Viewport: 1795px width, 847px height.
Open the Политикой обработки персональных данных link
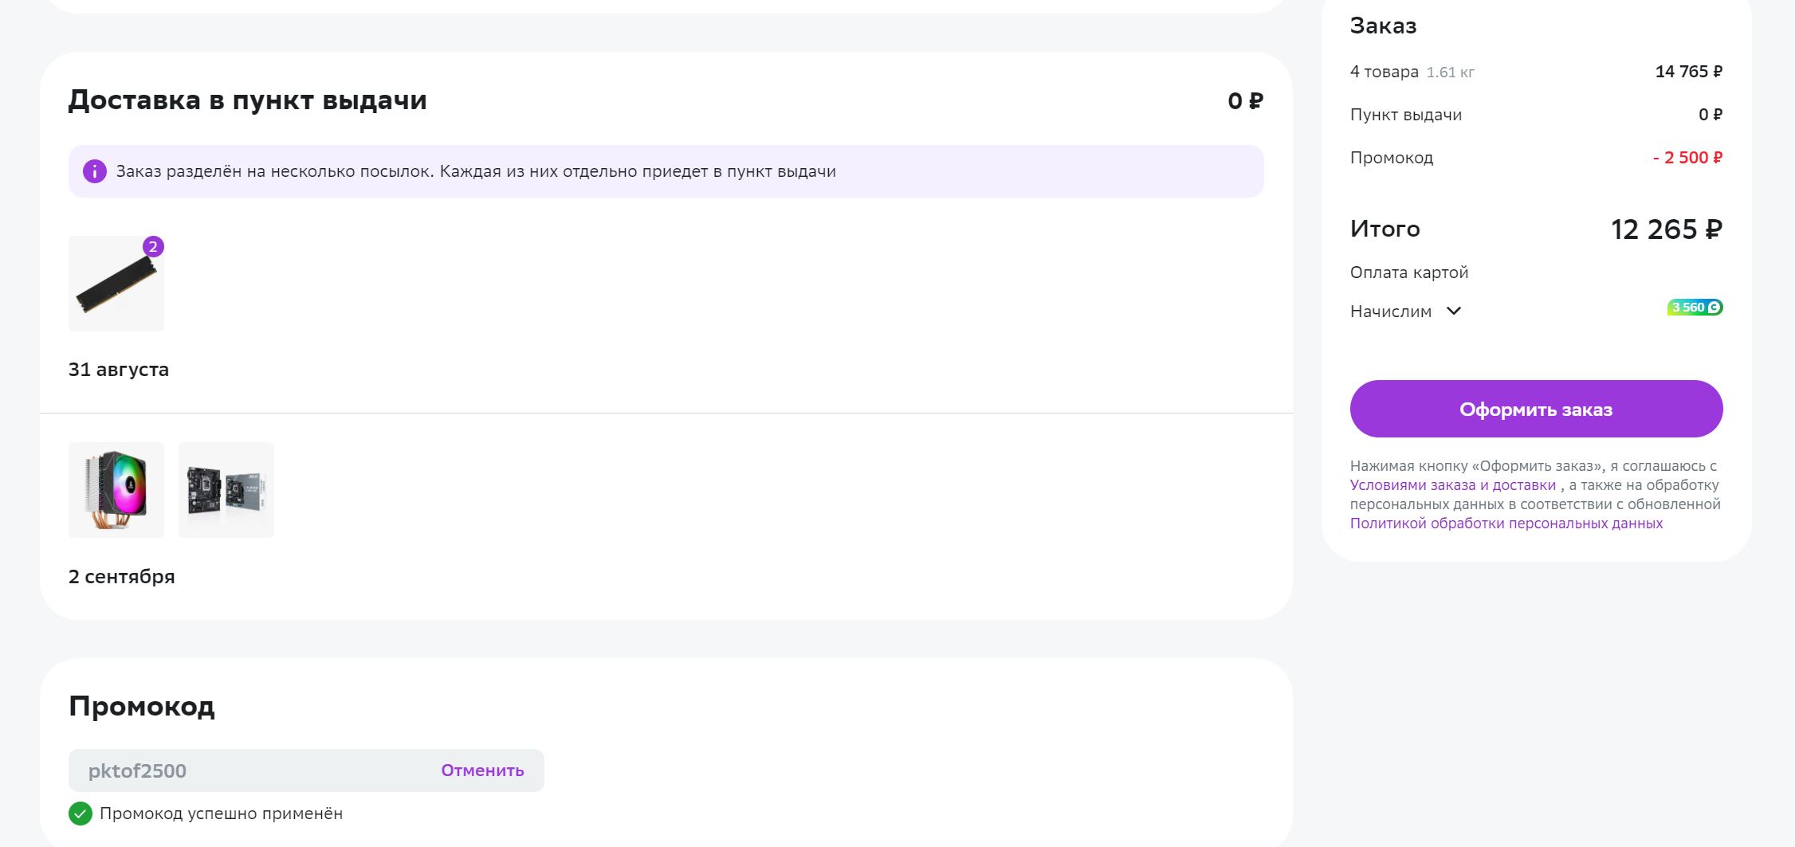[1506, 523]
